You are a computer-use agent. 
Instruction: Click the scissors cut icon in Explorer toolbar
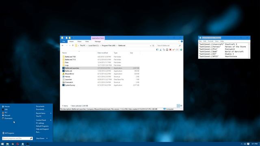(160, 49)
